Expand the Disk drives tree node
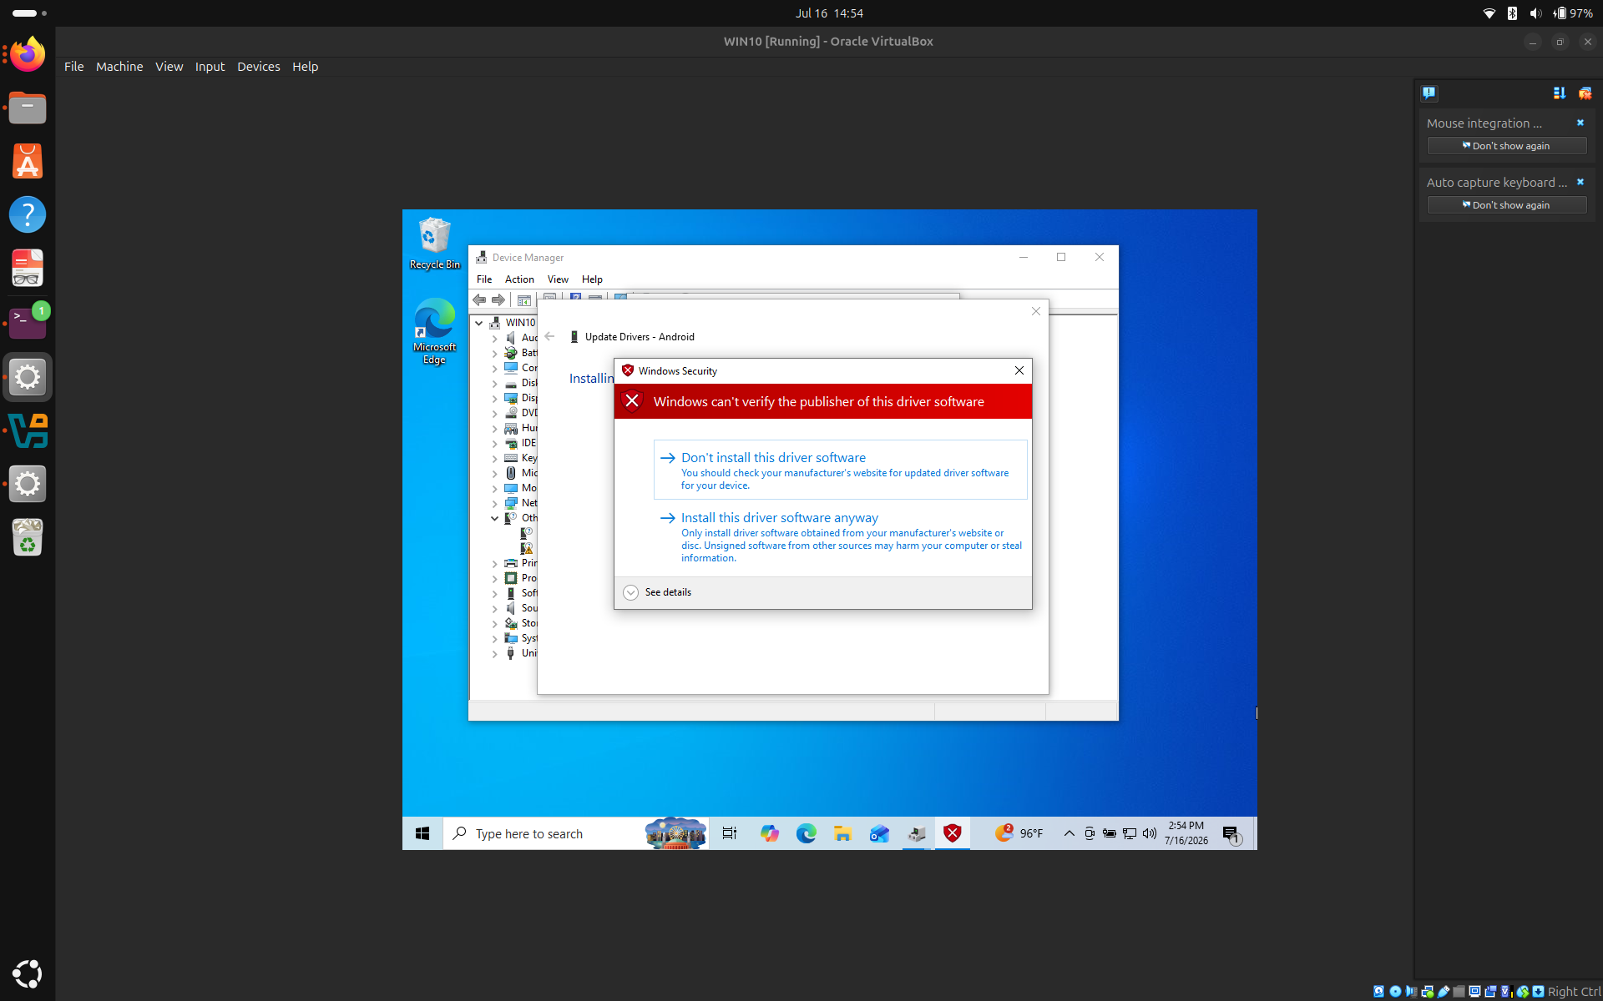 point(495,384)
